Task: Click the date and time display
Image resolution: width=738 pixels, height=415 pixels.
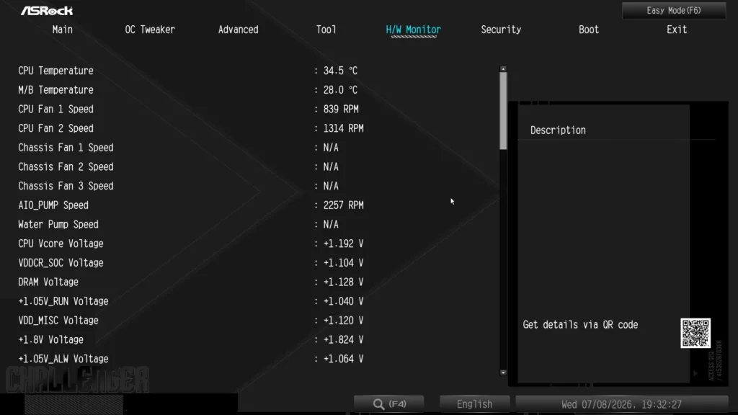Action: pos(622,404)
